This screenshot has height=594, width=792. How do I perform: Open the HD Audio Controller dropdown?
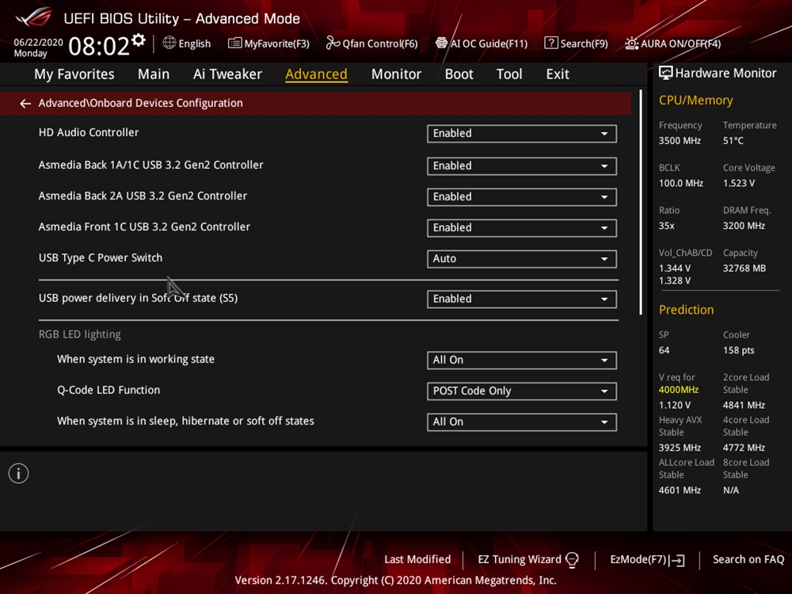point(522,133)
